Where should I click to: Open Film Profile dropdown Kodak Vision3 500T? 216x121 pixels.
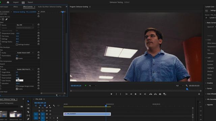25,53
